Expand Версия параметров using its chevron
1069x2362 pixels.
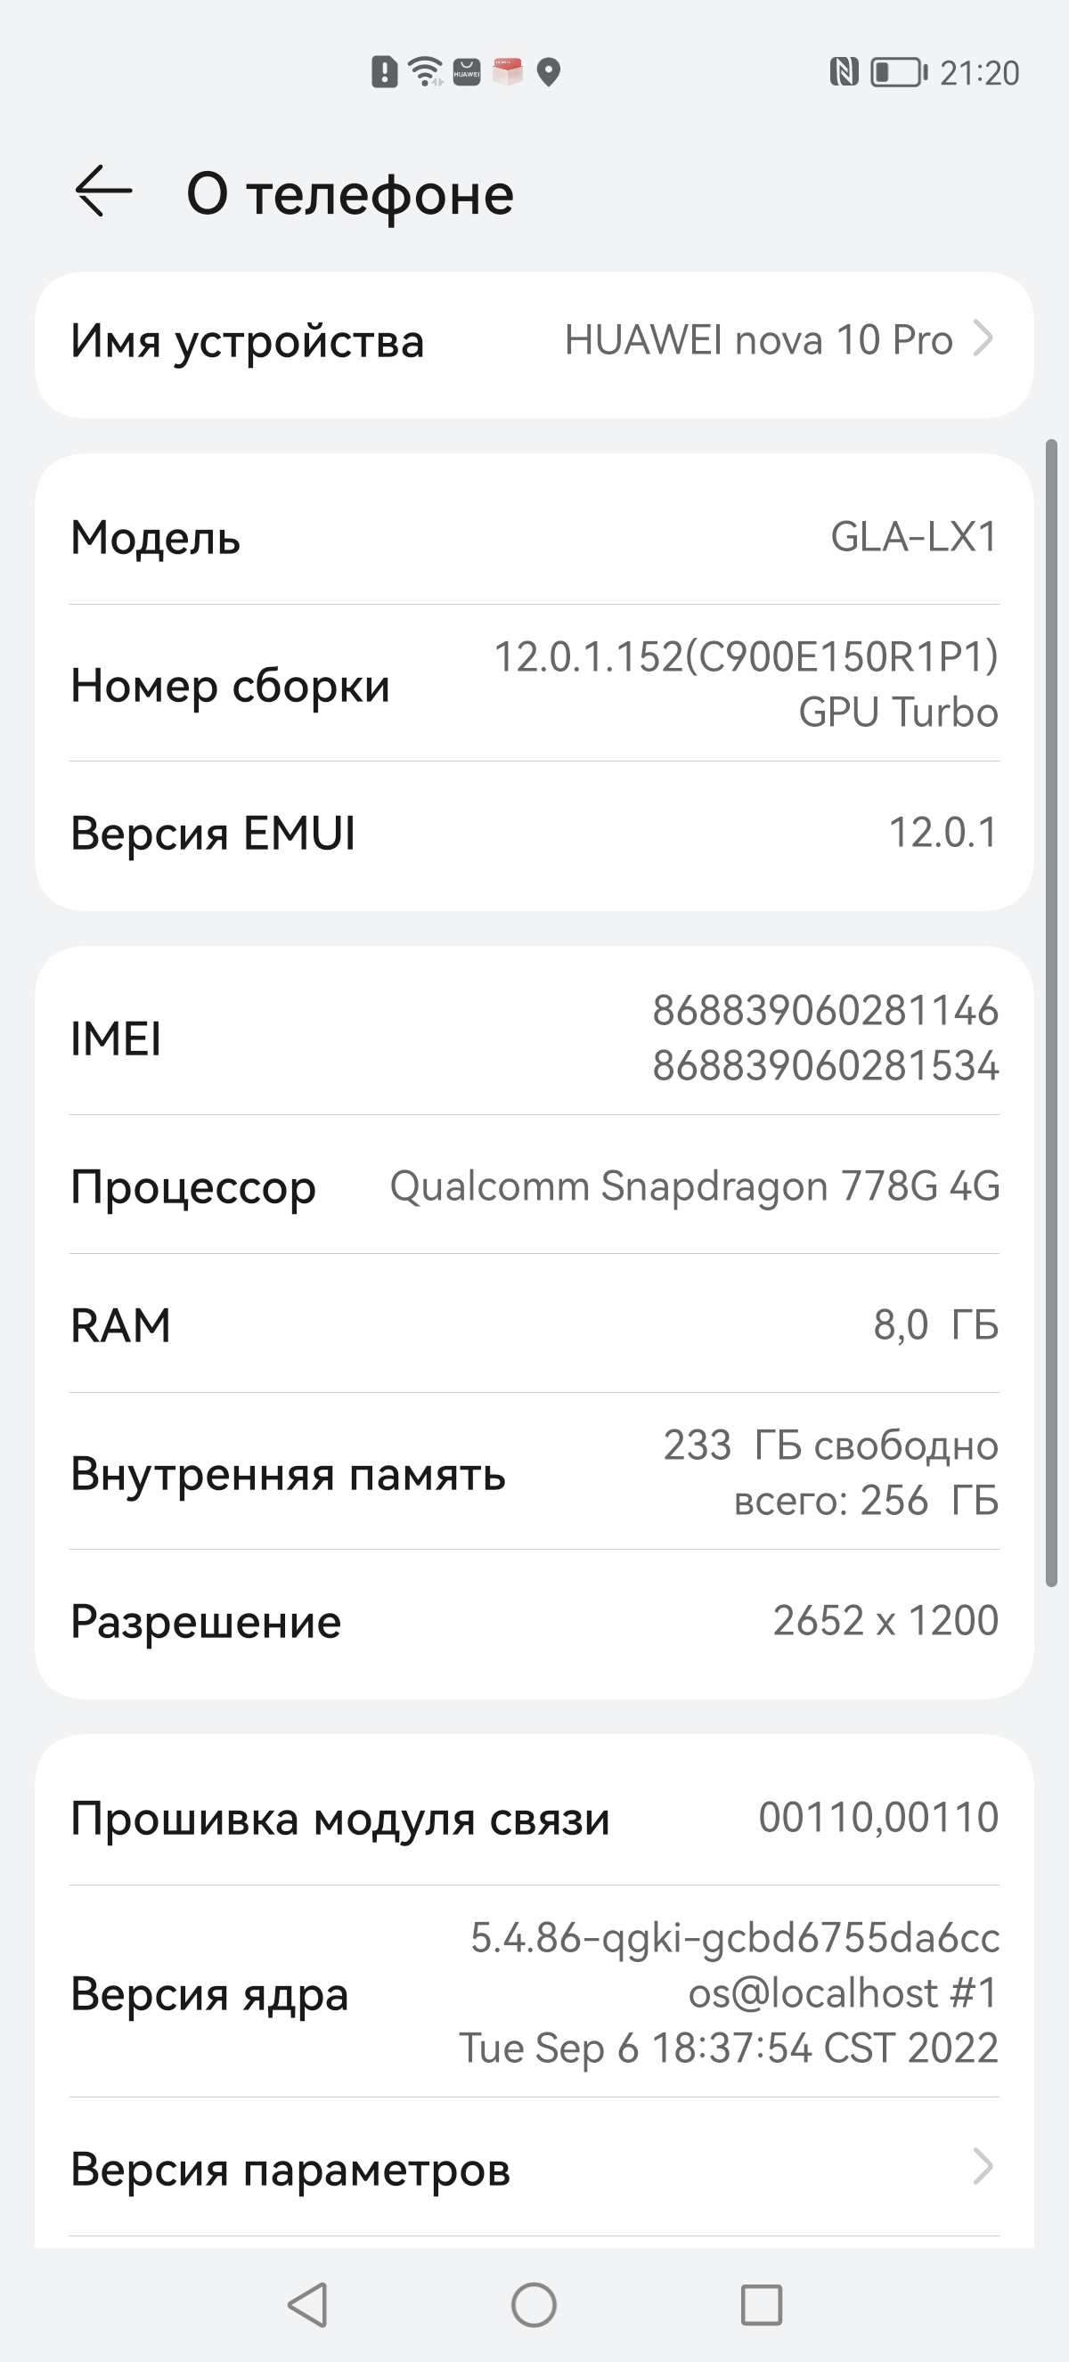pos(983,2167)
